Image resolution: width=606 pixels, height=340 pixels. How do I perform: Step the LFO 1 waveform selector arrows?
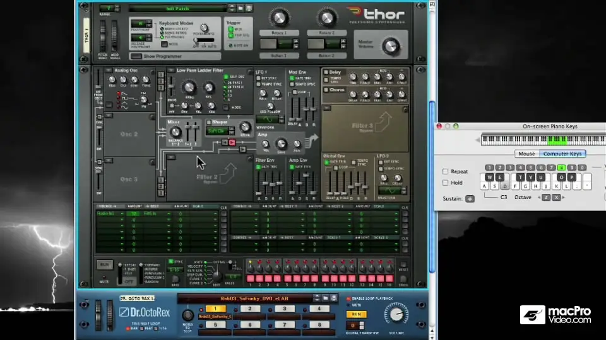coord(282,120)
